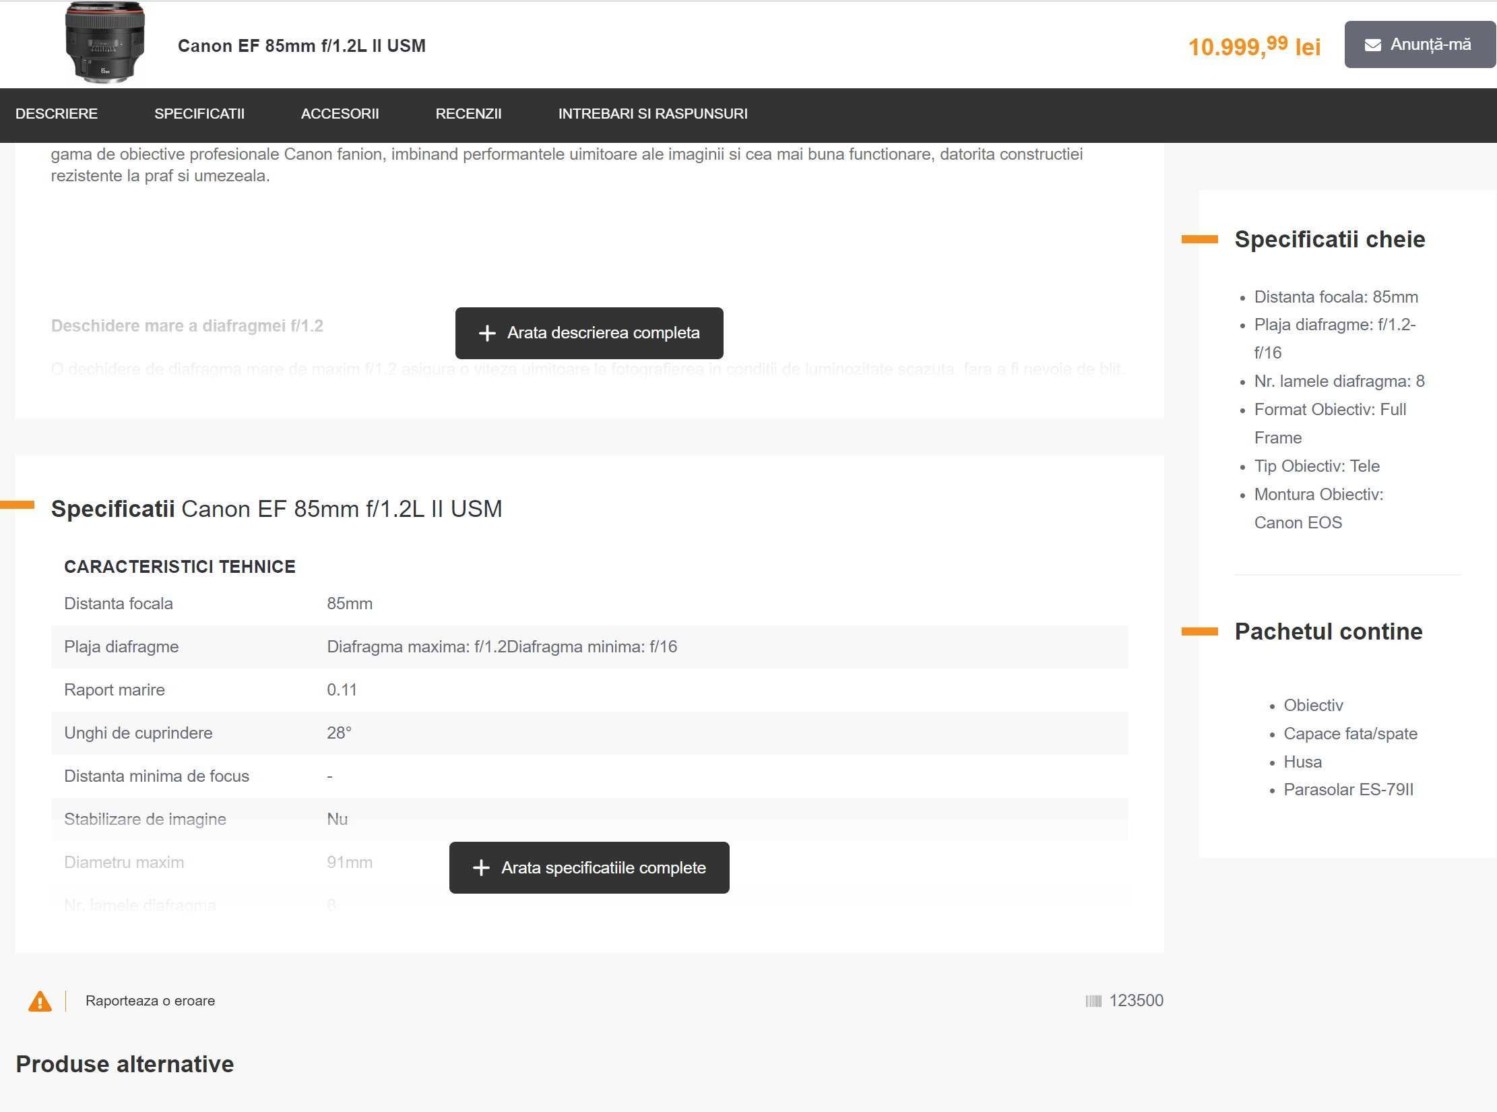Click the Anunță-mă notify button

coord(1420,44)
